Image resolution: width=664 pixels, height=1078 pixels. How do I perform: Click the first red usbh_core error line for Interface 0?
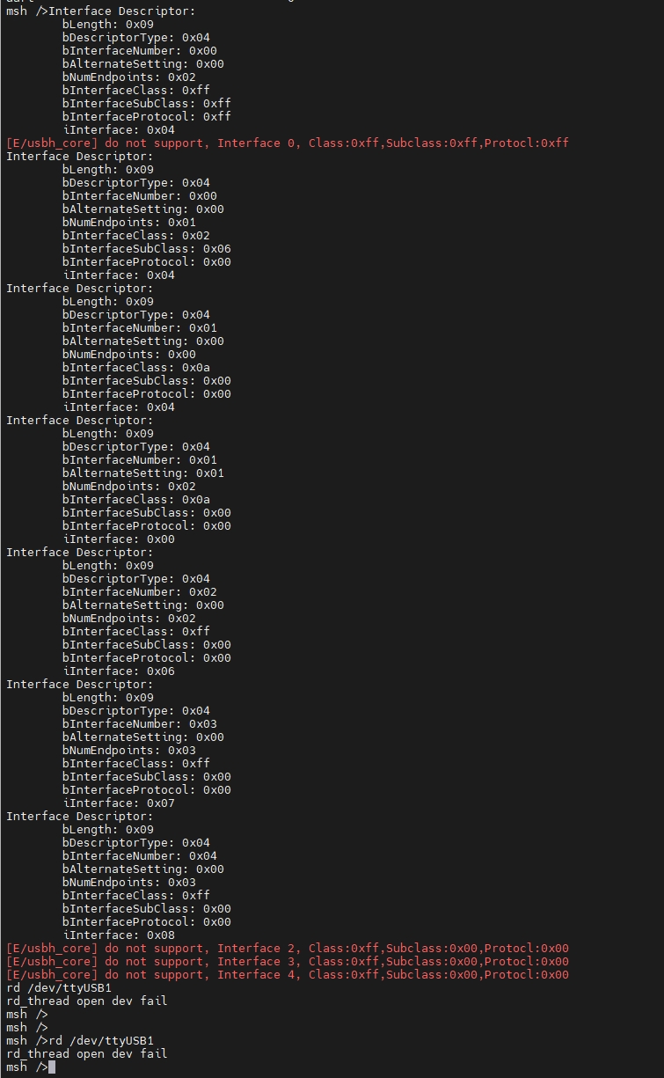click(x=288, y=143)
